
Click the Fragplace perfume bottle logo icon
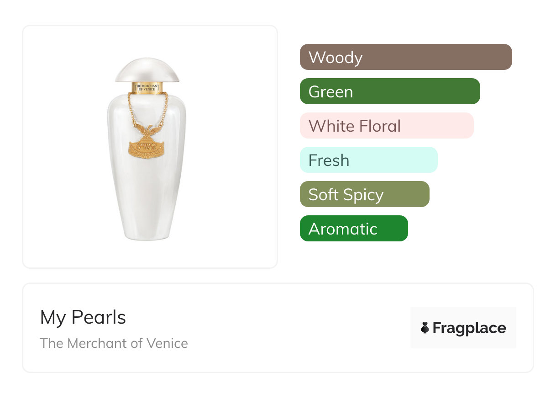click(x=425, y=328)
